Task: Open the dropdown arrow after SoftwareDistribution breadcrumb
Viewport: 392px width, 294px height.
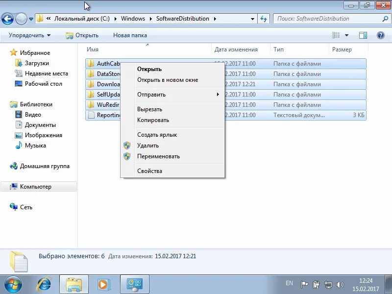Action: 215,19
